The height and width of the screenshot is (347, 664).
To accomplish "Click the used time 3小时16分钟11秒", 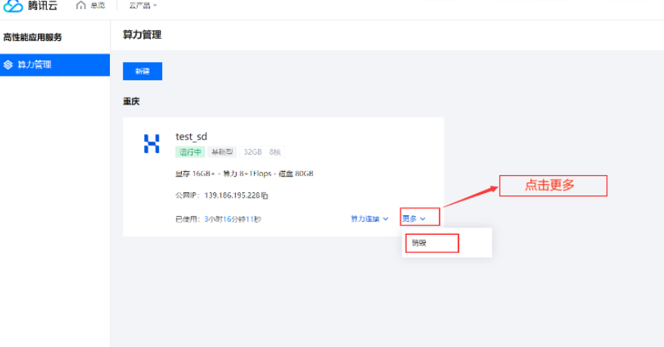I will (233, 219).
